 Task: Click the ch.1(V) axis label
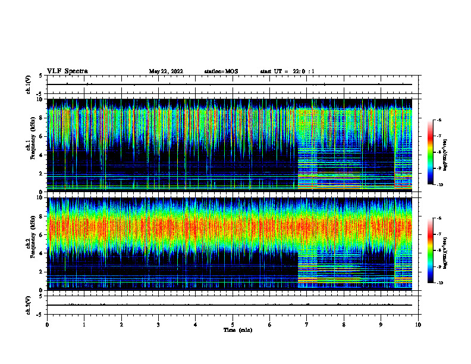(28, 84)
